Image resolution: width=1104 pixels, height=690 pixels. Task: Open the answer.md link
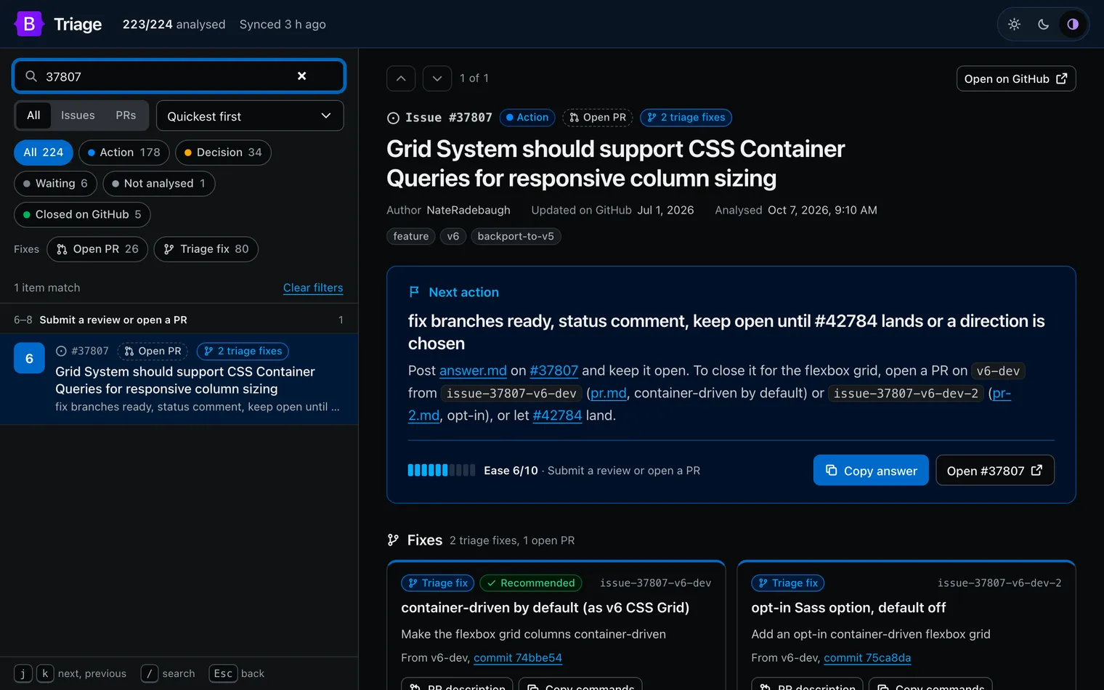(x=473, y=371)
